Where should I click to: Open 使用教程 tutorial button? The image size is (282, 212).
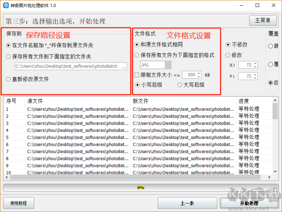pyautogui.click(x=19, y=203)
